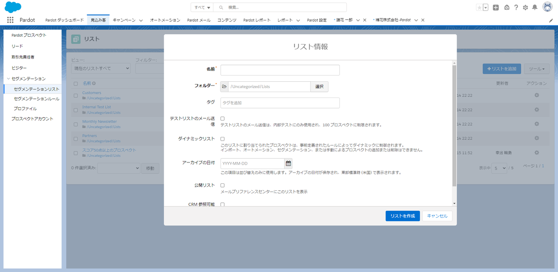This screenshot has height=272, width=558.
Task: Click the folder icon beside Uncategorized/Lists field
Action: [x=224, y=87]
